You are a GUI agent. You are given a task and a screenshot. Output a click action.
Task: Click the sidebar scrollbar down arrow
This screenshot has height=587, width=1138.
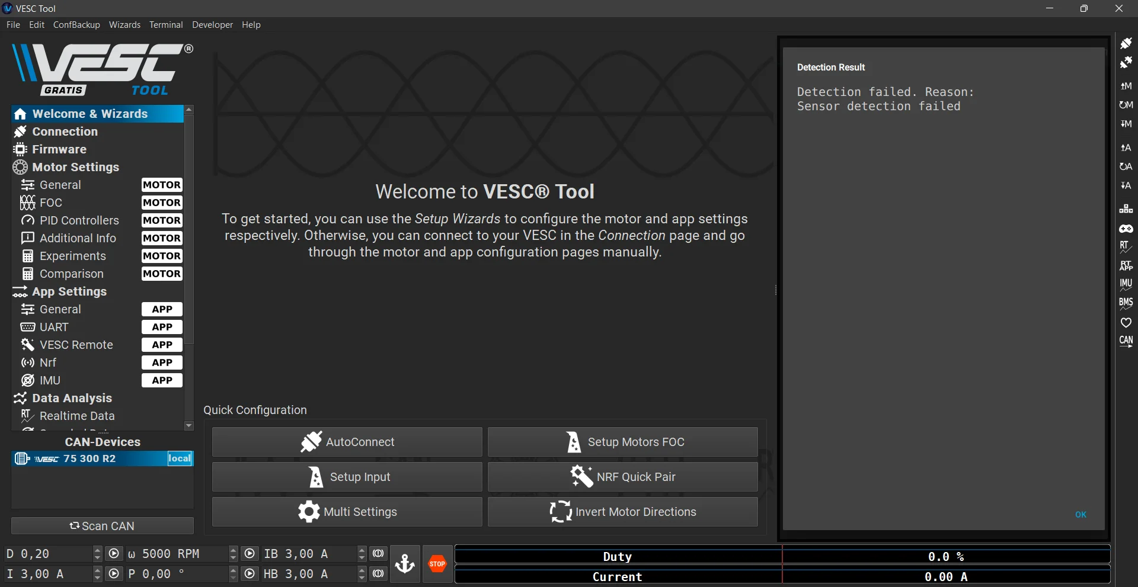pos(189,425)
